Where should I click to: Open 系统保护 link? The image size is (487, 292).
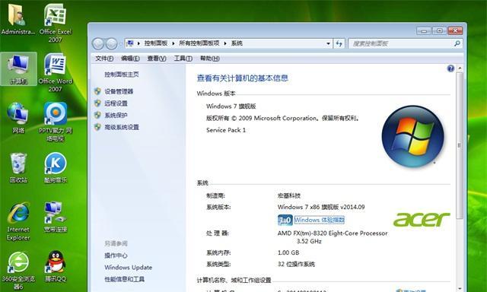[x=116, y=115]
